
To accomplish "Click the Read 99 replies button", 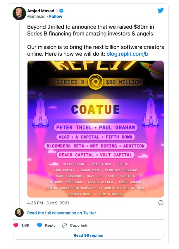I will (88, 235).
